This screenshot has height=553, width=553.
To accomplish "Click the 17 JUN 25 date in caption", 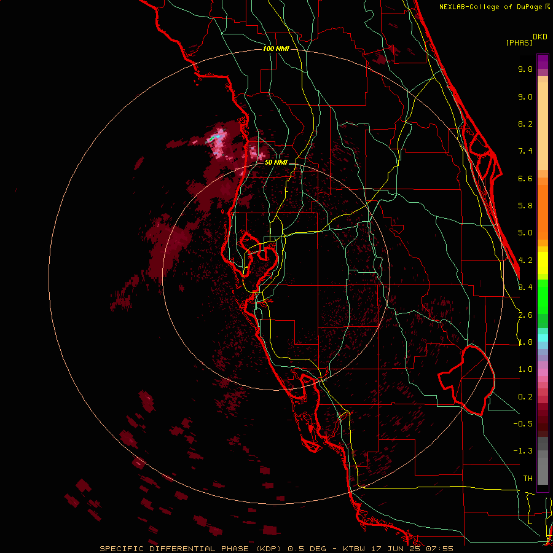I will coord(396,549).
